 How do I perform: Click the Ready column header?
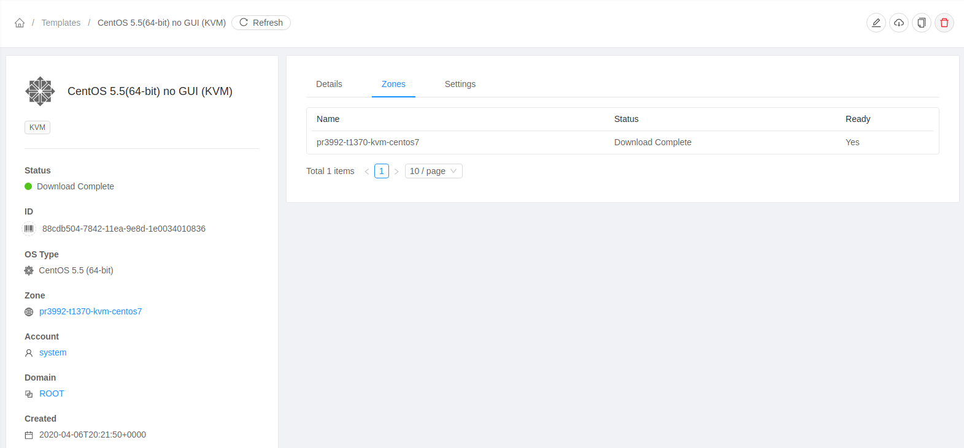858,119
